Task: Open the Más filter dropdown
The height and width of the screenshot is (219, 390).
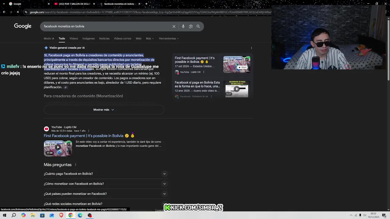Action: [150, 39]
